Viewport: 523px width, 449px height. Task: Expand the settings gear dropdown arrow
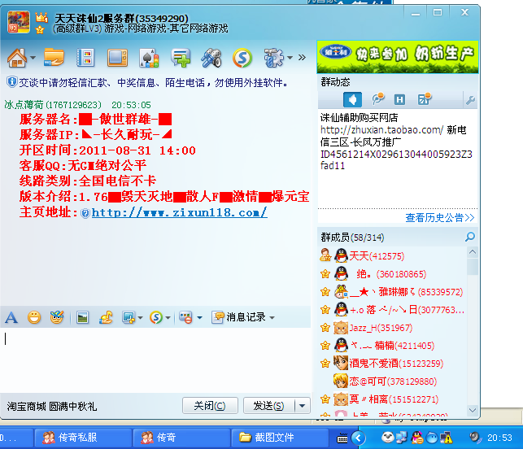(x=290, y=58)
